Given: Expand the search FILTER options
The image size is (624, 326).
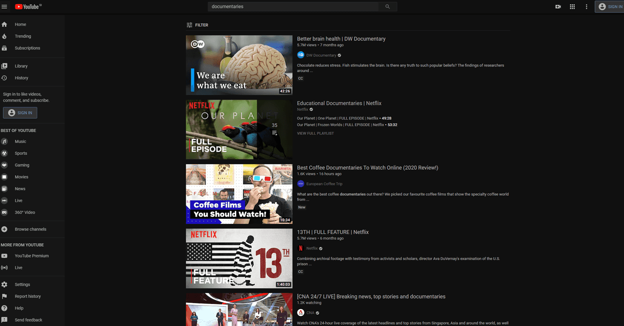Looking at the screenshot, I should coord(197,25).
